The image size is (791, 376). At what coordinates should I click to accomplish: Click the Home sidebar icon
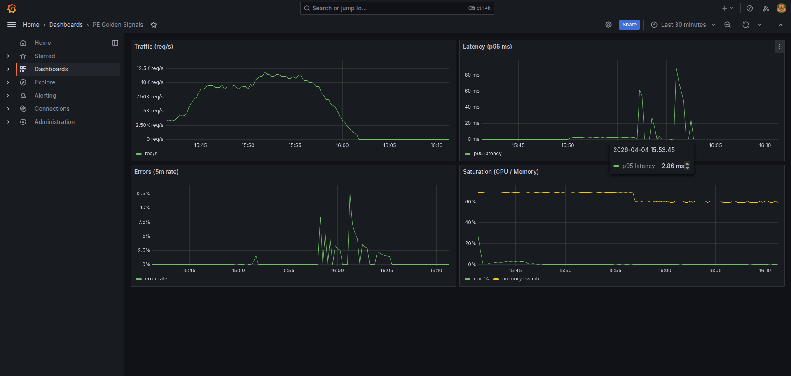(23, 43)
